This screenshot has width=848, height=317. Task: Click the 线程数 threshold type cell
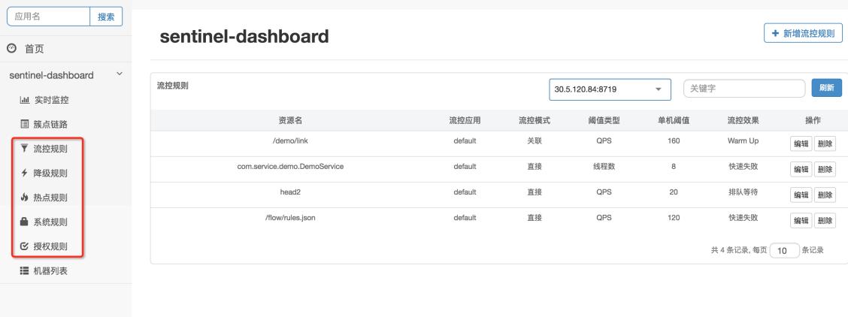coord(604,166)
